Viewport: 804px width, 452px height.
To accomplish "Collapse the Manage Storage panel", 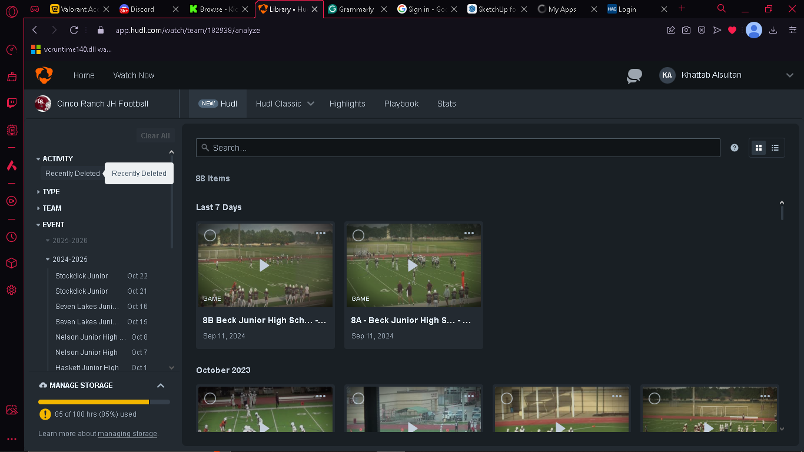I will tap(161, 385).
